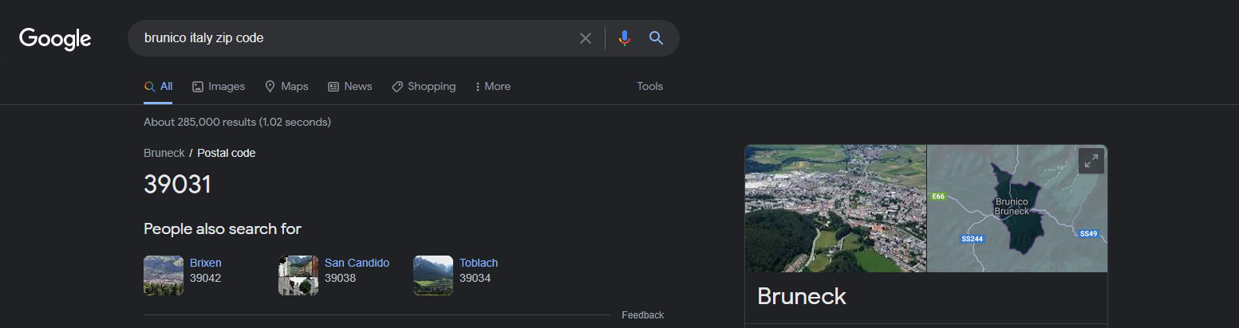Open the Images results tab
The height and width of the screenshot is (328, 1239).
pyautogui.click(x=219, y=86)
